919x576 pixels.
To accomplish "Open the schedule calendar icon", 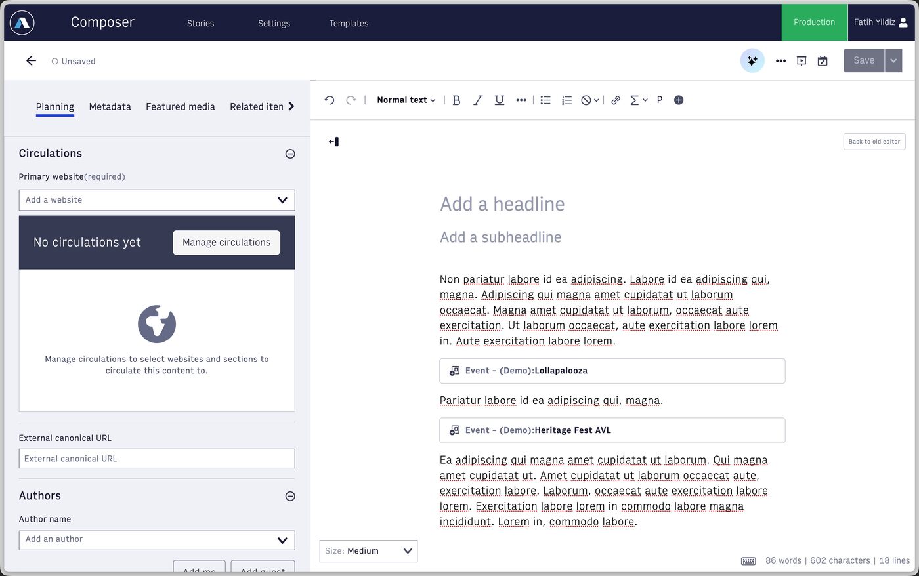I will pos(823,61).
